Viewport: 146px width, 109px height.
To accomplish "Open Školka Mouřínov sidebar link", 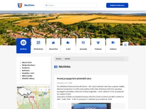I will pos(29,65).
